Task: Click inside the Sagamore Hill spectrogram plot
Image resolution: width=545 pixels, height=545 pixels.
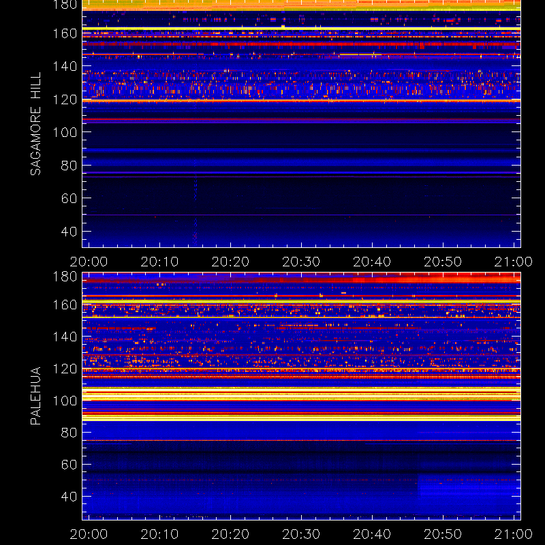Action: (x=301, y=124)
